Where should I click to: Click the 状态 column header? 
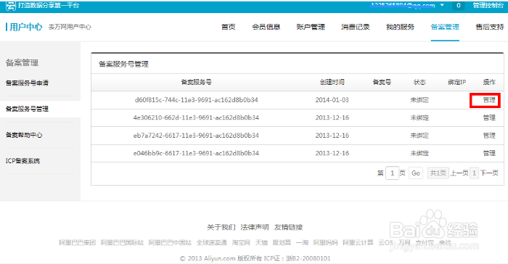pos(419,82)
